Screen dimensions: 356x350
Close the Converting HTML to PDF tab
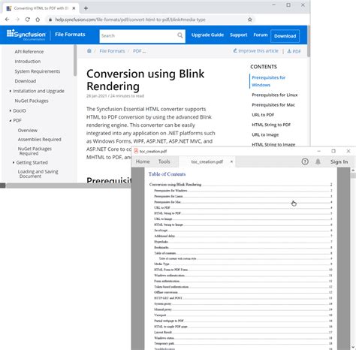[x=74, y=8]
